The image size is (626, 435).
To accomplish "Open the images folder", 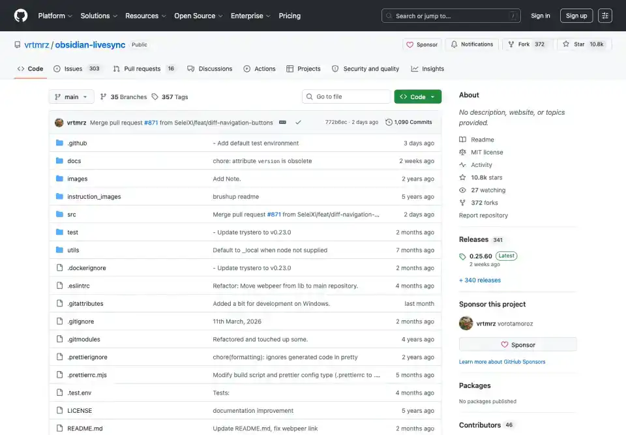I will coord(77,179).
